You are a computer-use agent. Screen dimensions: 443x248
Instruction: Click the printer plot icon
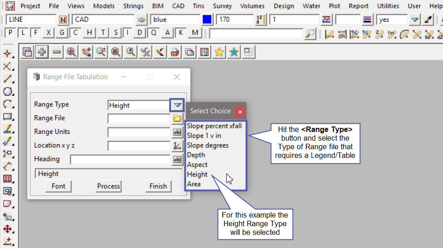coord(175,52)
